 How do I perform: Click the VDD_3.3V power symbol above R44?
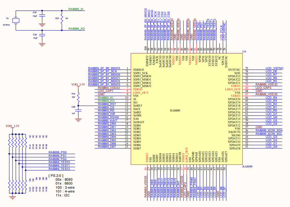pyautogui.click(x=78, y=84)
